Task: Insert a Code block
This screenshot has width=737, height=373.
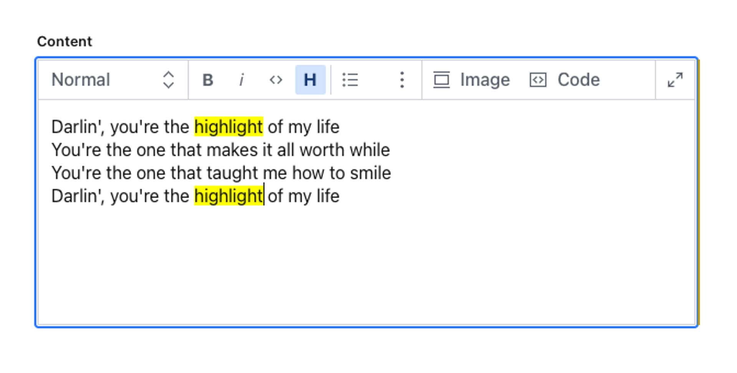Action: tap(565, 80)
